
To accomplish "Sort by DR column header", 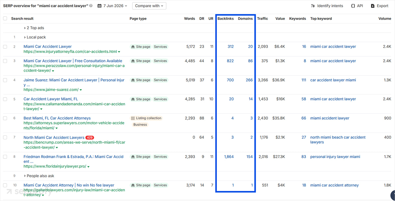I will pyautogui.click(x=202, y=18).
